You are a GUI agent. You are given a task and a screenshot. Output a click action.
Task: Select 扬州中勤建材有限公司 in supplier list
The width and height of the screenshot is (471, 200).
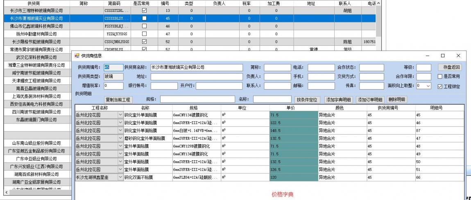click(x=35, y=34)
